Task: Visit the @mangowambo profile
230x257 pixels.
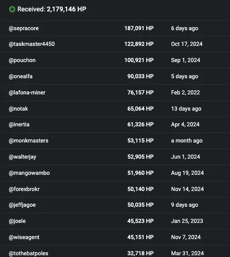Action: pos(29,173)
